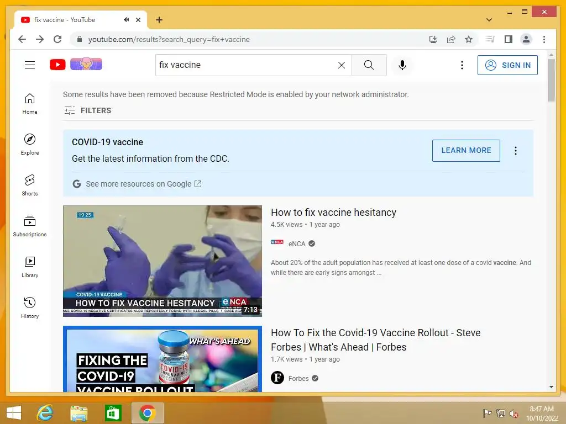Click the install app icon in address bar

(433, 39)
